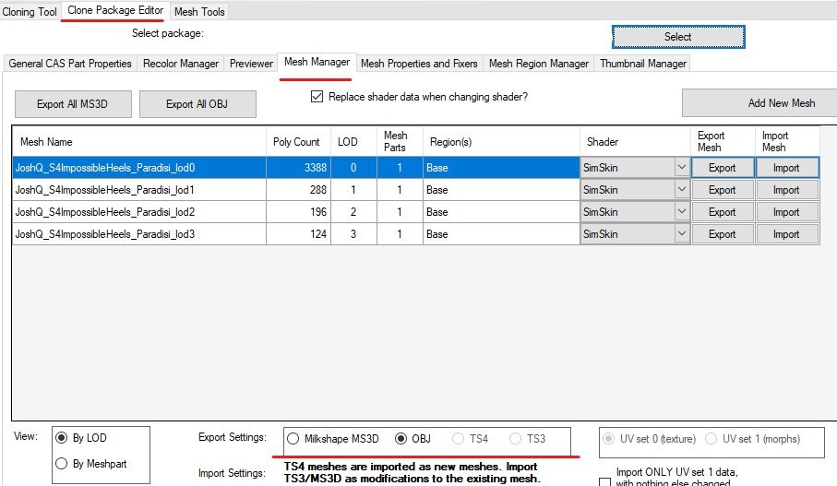Open General CAS Part Properties tab

point(70,64)
